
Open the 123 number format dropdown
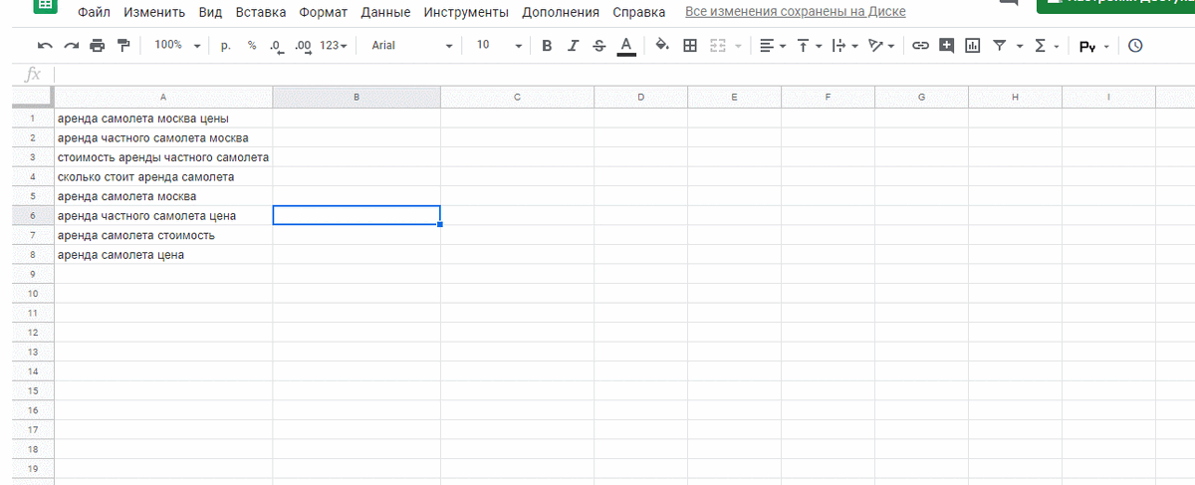[x=334, y=46]
